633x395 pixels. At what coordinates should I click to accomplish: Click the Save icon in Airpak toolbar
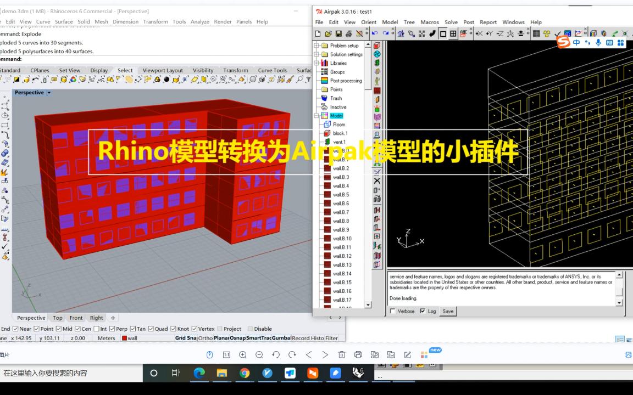click(337, 33)
